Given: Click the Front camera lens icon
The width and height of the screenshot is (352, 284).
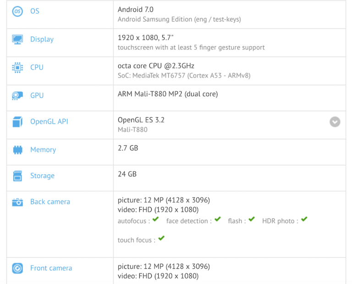Looking at the screenshot, I should pos(17,268).
